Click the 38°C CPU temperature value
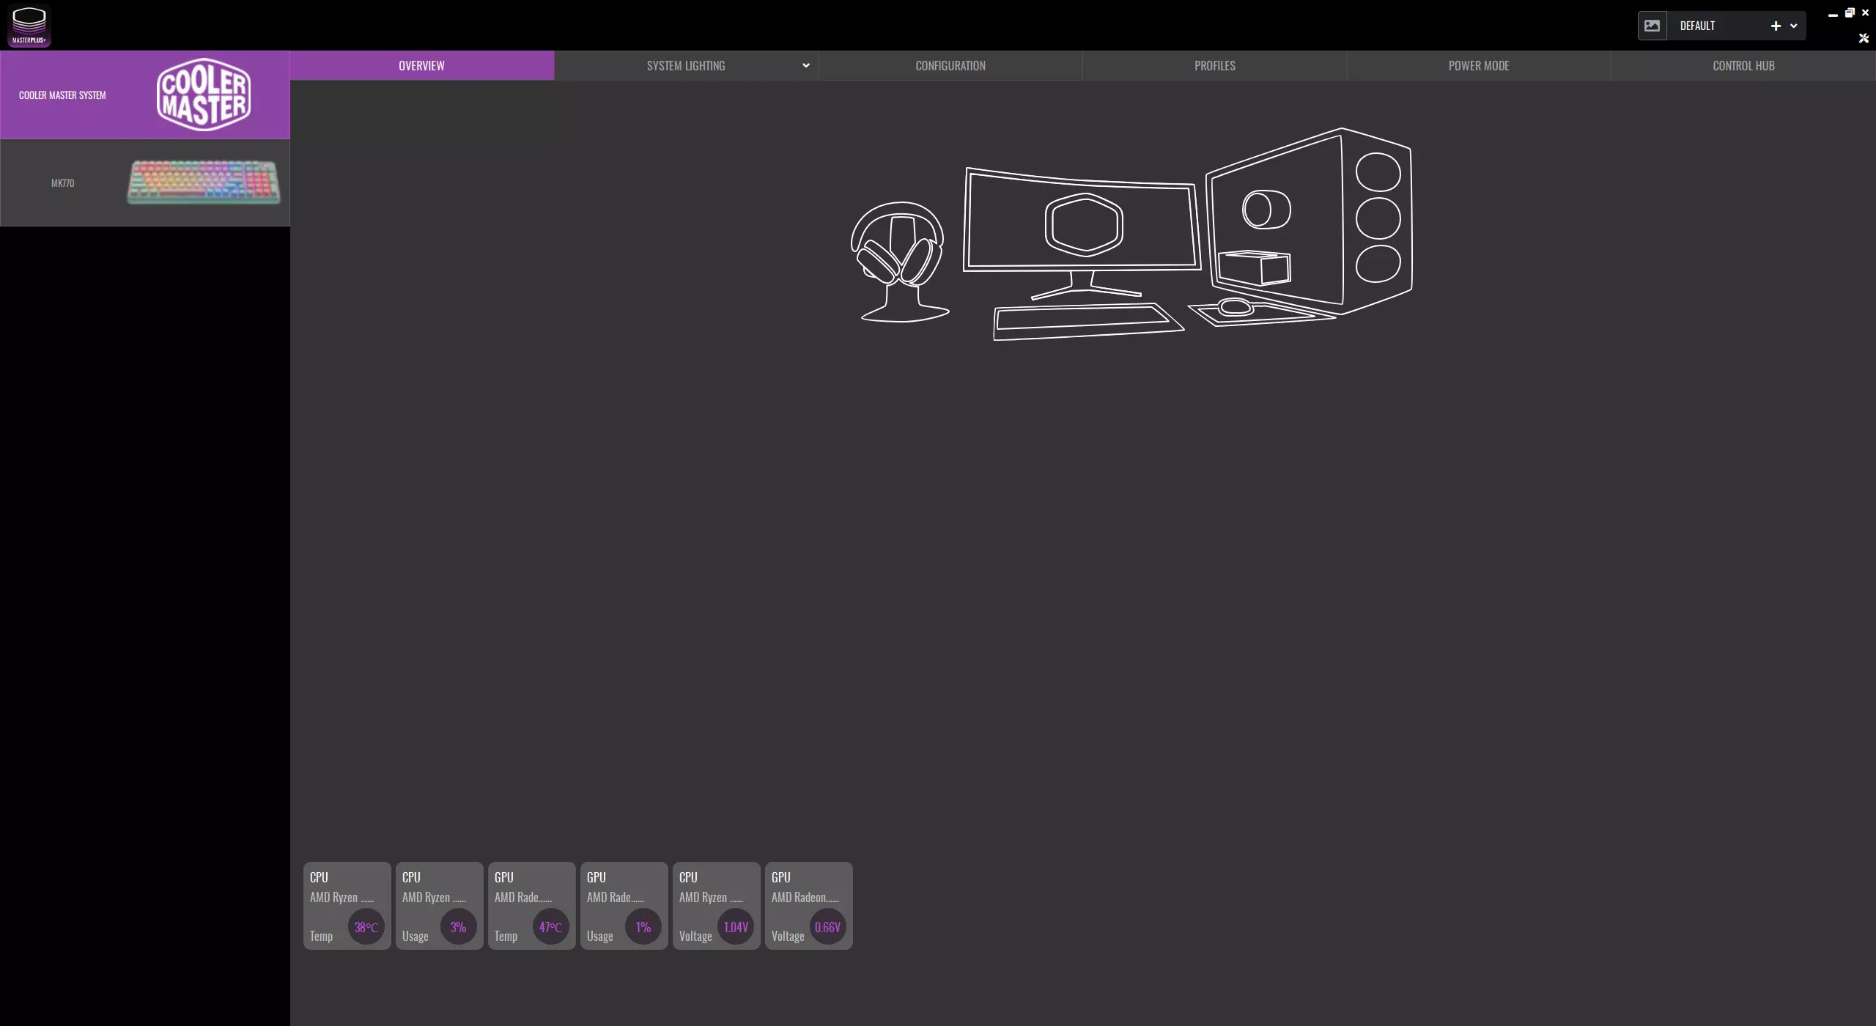 [x=366, y=927]
